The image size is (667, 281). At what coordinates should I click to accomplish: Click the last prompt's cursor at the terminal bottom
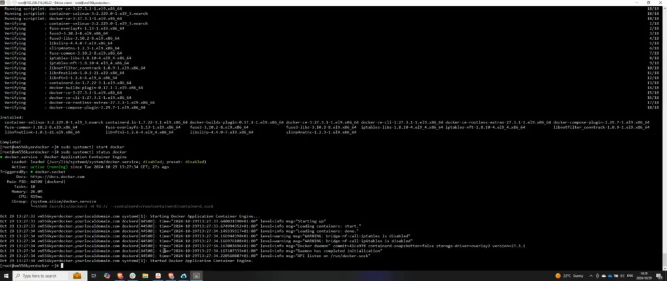click(x=62, y=266)
